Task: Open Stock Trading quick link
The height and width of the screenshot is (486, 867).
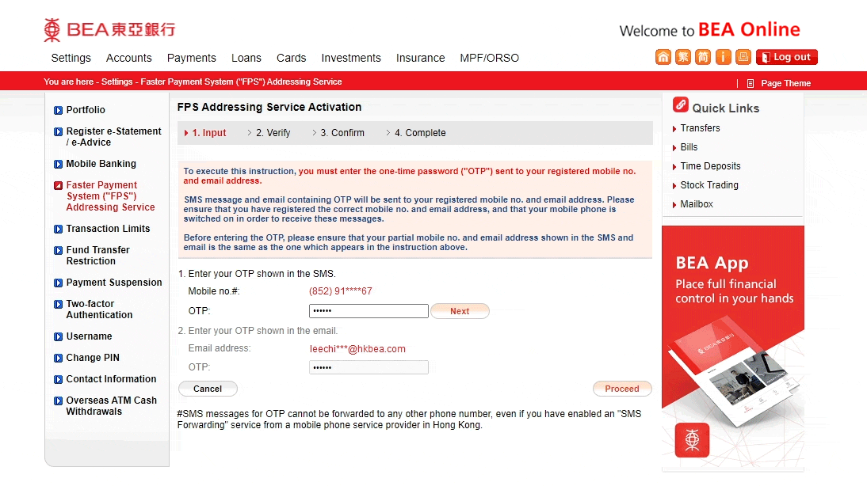Action: pos(708,185)
